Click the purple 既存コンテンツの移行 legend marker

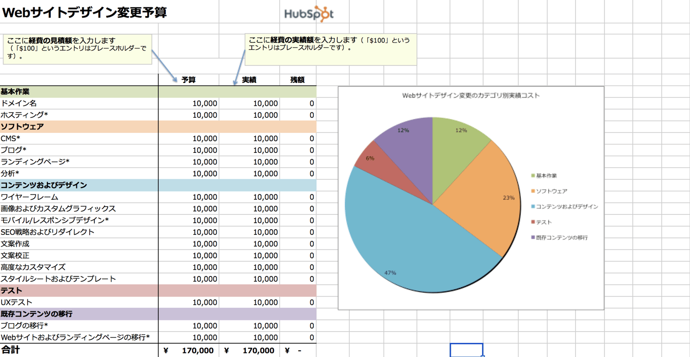click(533, 238)
